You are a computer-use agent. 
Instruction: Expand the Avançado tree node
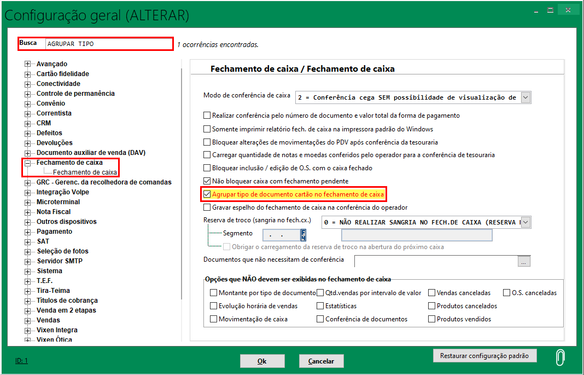pyautogui.click(x=27, y=64)
